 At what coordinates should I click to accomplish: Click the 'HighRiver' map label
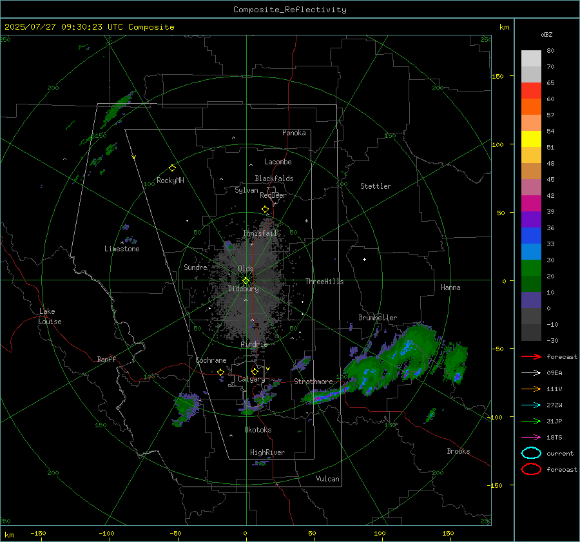point(267,452)
